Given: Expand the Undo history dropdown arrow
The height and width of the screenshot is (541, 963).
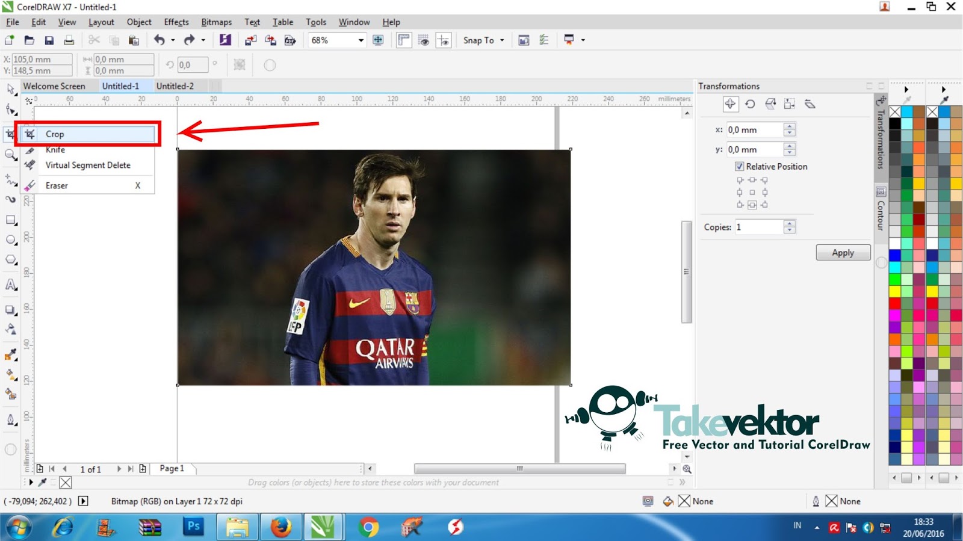Looking at the screenshot, I should (173, 40).
